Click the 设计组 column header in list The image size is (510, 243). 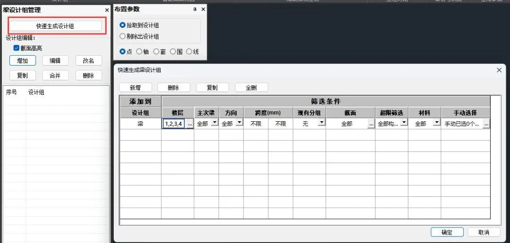[36, 92]
